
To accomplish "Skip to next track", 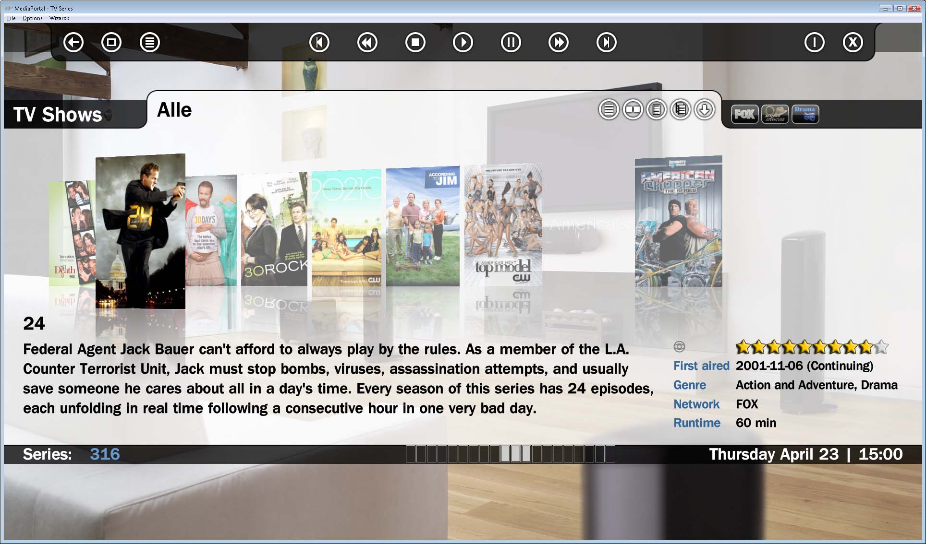I will pos(606,42).
